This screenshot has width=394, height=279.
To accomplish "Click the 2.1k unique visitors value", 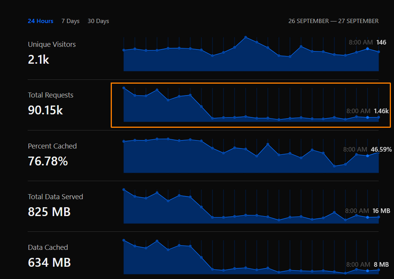I will 38,59.
